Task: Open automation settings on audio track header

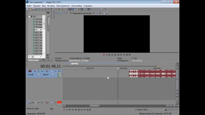Action: [x=47, y=71]
